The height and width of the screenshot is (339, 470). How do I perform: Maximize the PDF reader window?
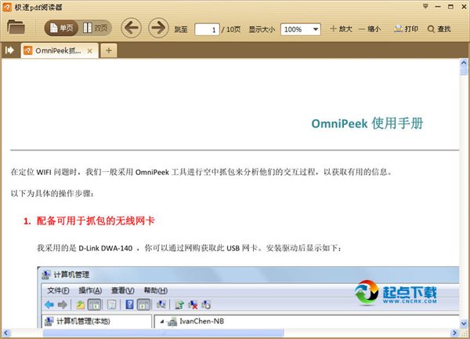(x=450, y=6)
